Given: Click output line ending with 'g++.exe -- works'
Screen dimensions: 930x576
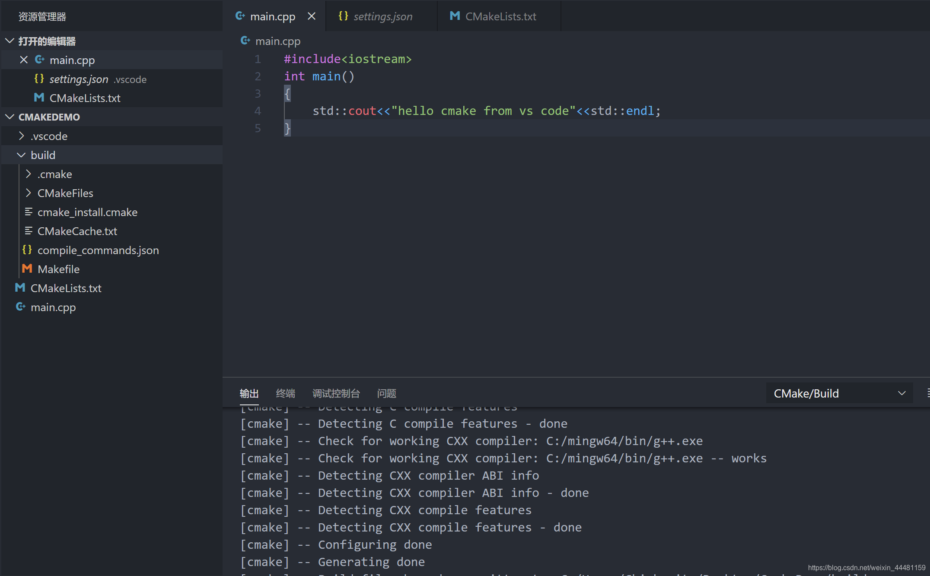Looking at the screenshot, I should [x=503, y=458].
